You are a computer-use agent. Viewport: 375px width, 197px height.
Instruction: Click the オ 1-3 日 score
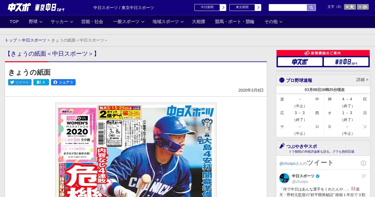pos(347,113)
